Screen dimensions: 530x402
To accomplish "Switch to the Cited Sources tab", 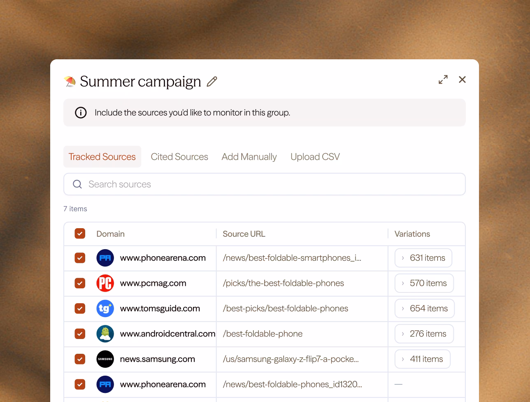I will tap(179, 157).
